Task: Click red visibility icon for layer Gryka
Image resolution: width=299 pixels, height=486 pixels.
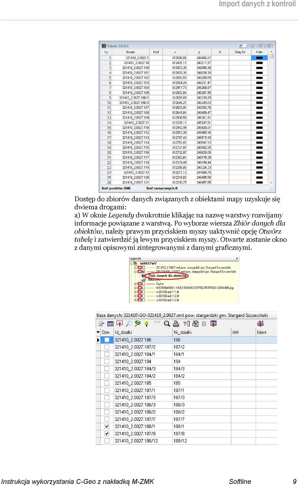Action: pyautogui.click(x=140, y=284)
